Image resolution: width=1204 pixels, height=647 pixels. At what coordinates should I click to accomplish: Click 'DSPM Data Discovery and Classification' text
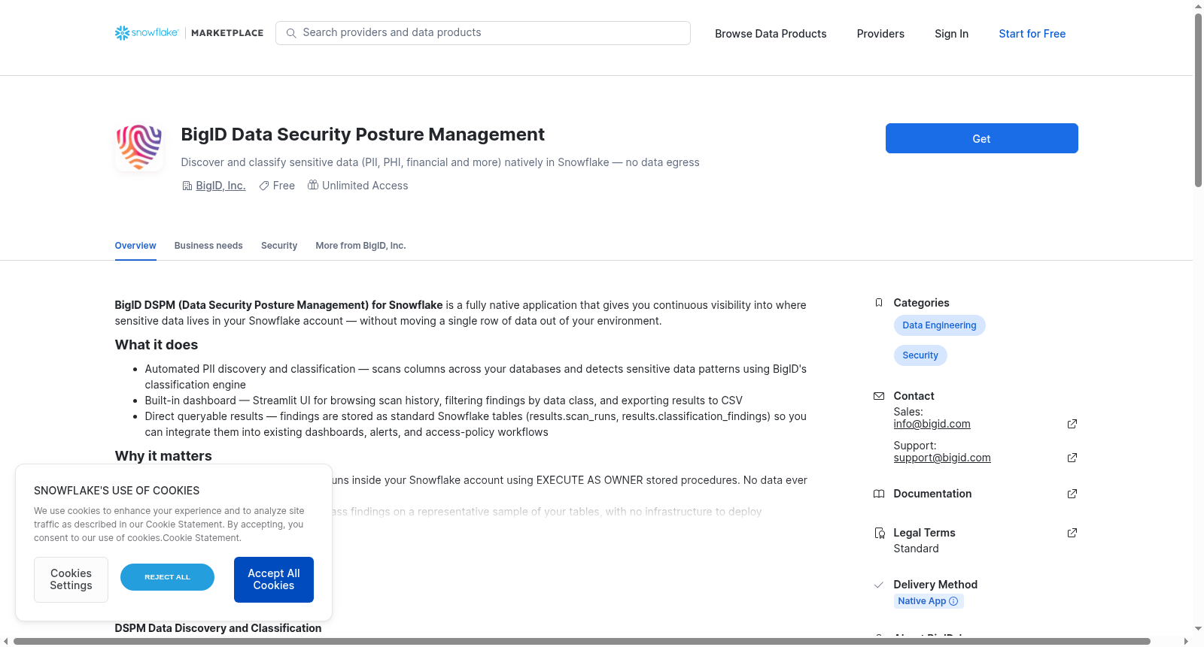218,628
